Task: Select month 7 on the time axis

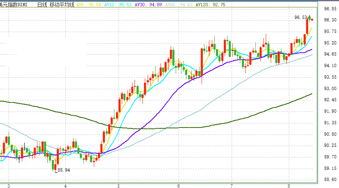Action: [232, 186]
